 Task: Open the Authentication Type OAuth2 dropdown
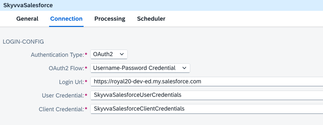point(109,54)
